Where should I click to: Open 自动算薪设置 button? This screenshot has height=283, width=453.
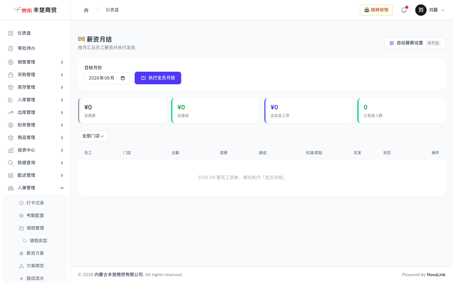click(x=415, y=43)
